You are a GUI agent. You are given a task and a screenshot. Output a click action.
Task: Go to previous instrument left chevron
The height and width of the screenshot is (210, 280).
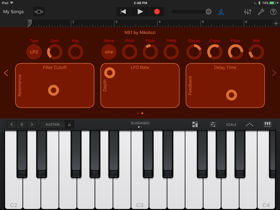[6, 73]
